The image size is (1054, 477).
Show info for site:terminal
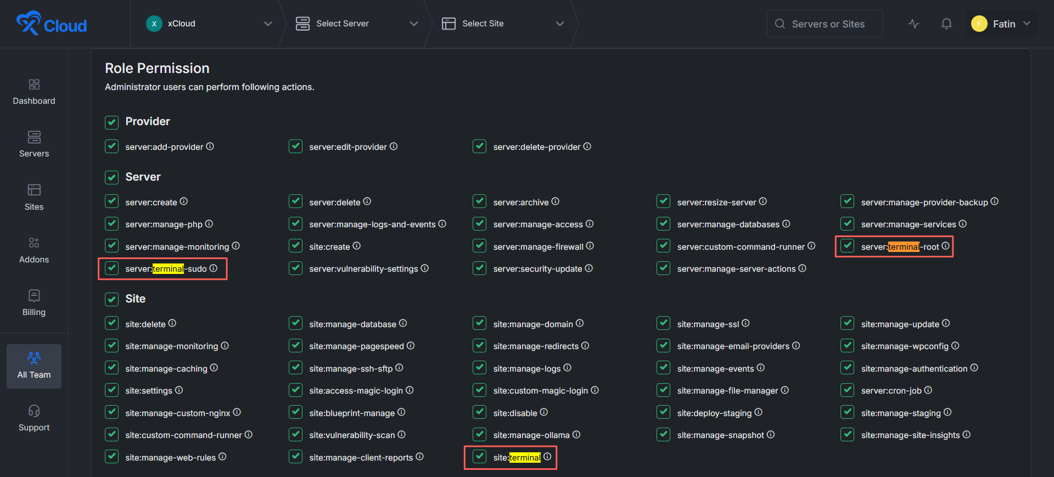[547, 457]
